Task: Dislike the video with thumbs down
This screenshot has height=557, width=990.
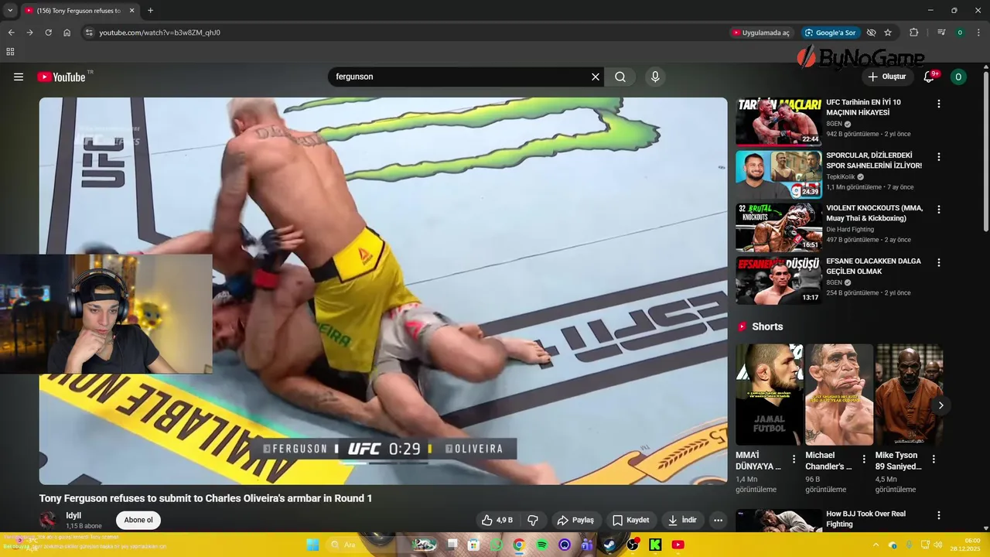Action: point(533,520)
